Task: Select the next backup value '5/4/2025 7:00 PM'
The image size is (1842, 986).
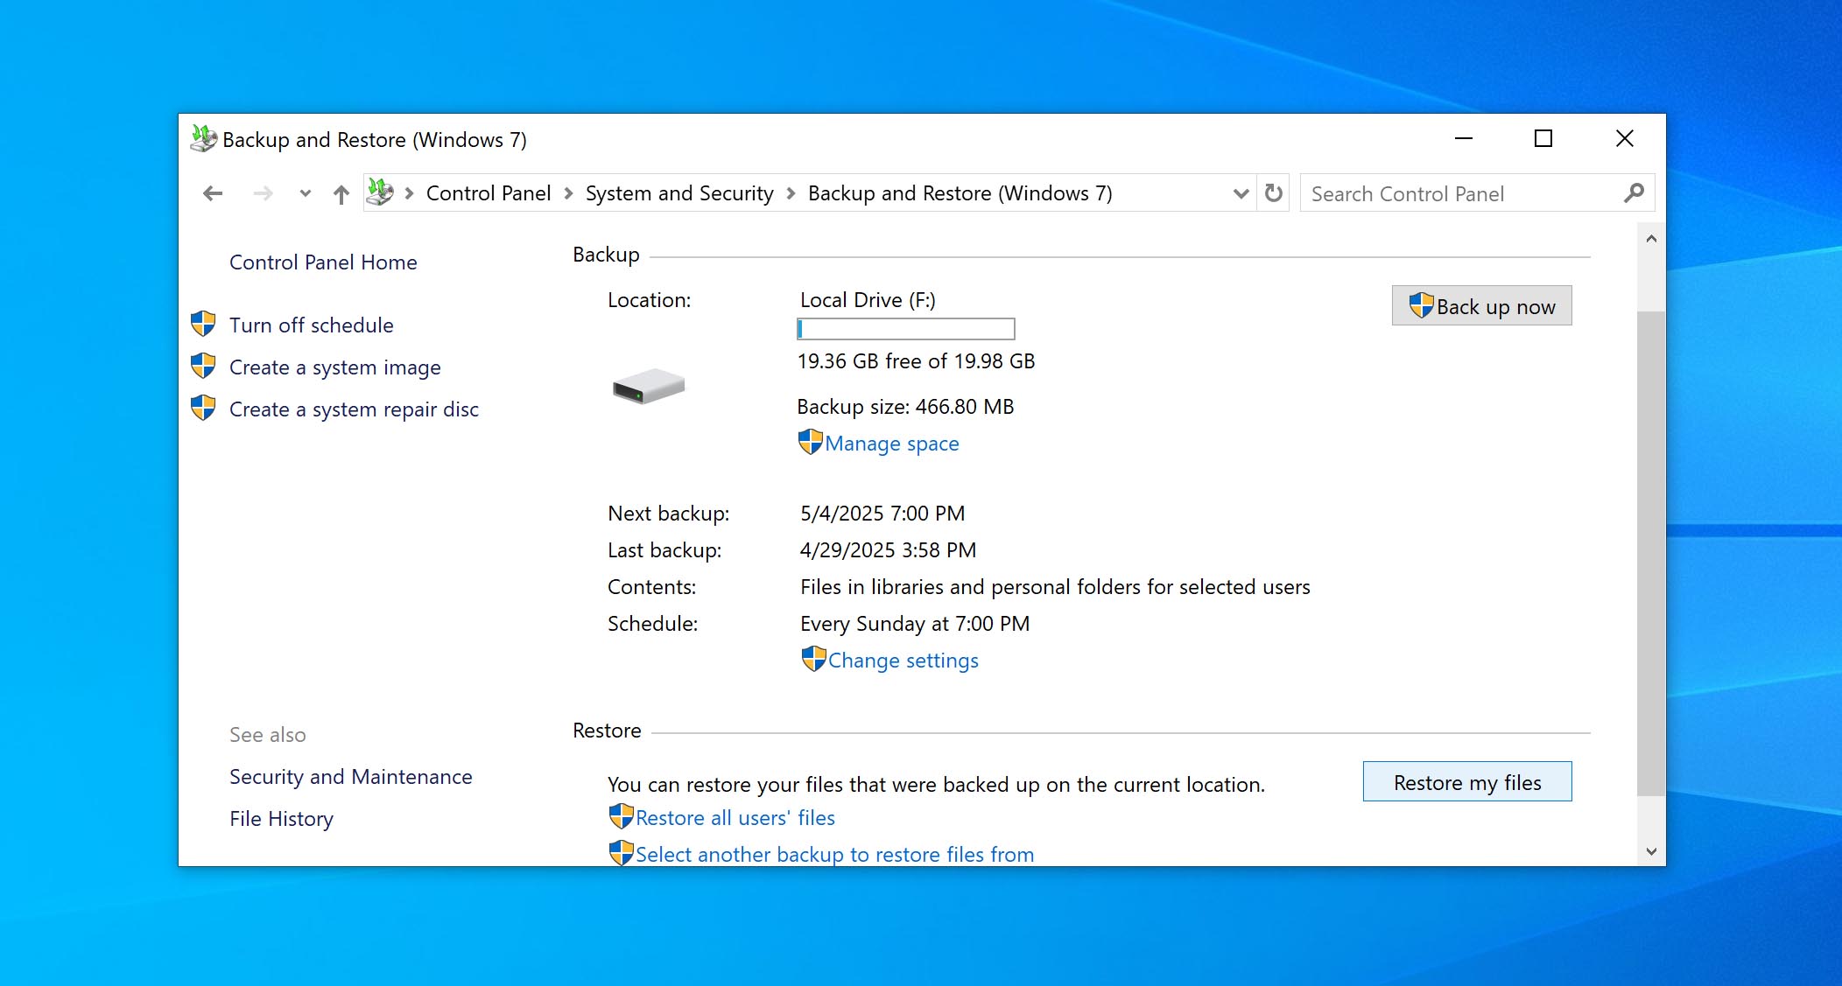Action: pos(882,514)
